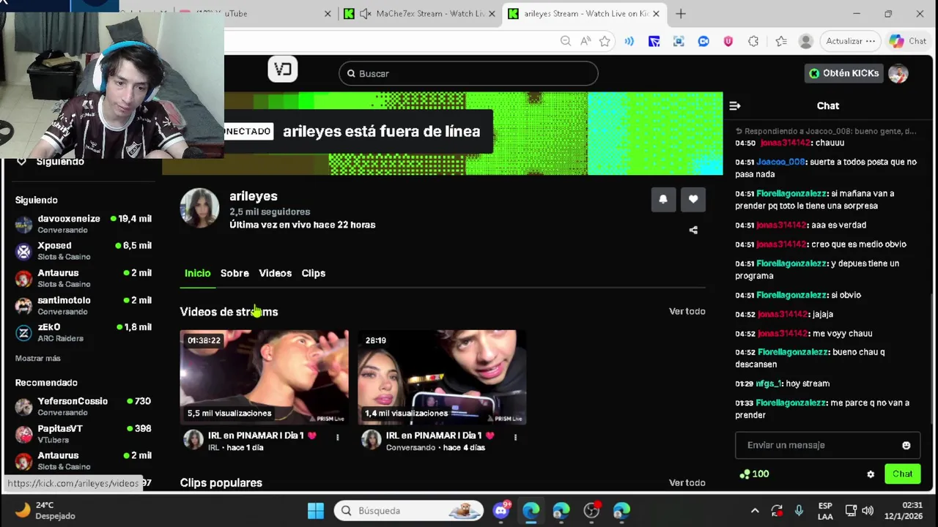
Task: Click Antaurus under Siguiendo list
Action: 84,278
